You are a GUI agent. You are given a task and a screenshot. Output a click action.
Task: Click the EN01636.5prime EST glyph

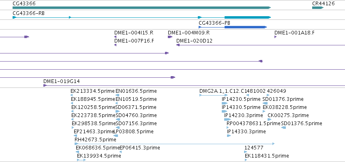click(x=118, y=95)
